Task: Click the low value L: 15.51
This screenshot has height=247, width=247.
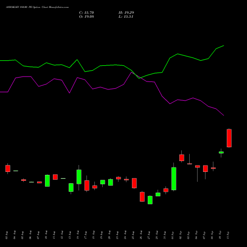Action: 126,17
